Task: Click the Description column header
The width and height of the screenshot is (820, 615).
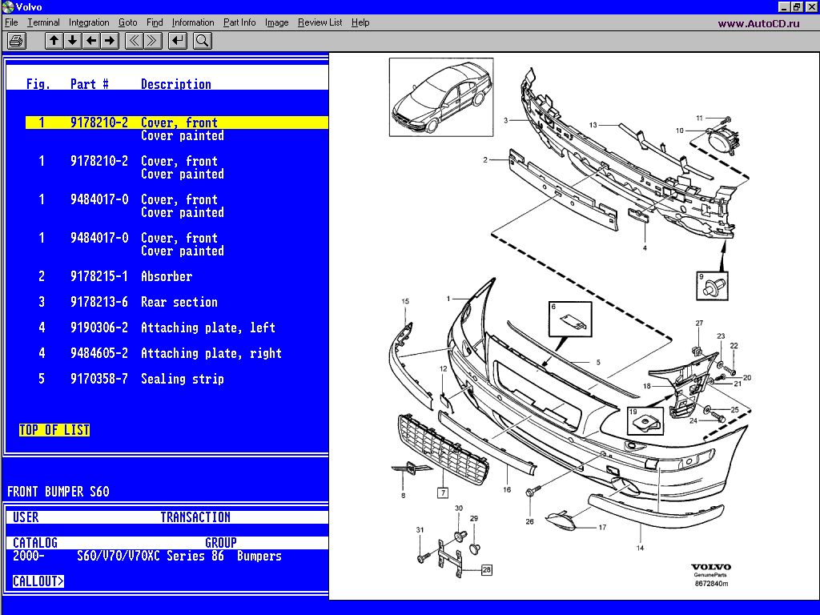Action: [176, 84]
